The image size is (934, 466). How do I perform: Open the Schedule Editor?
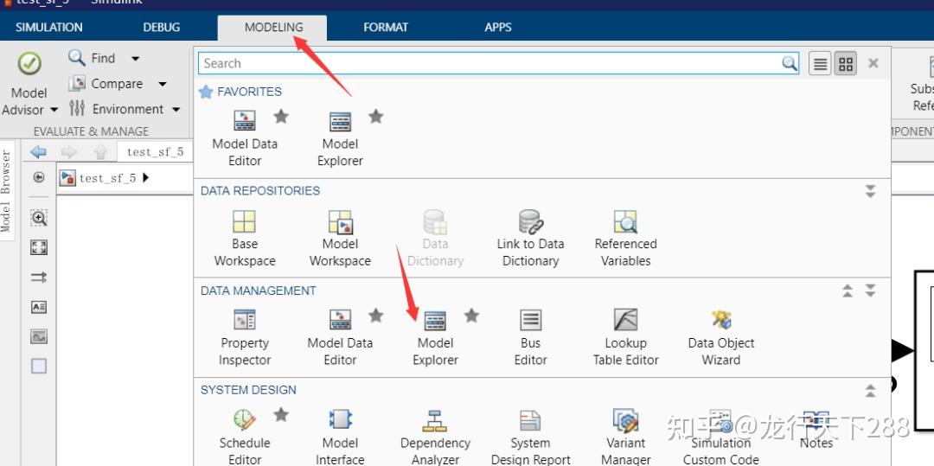point(245,437)
